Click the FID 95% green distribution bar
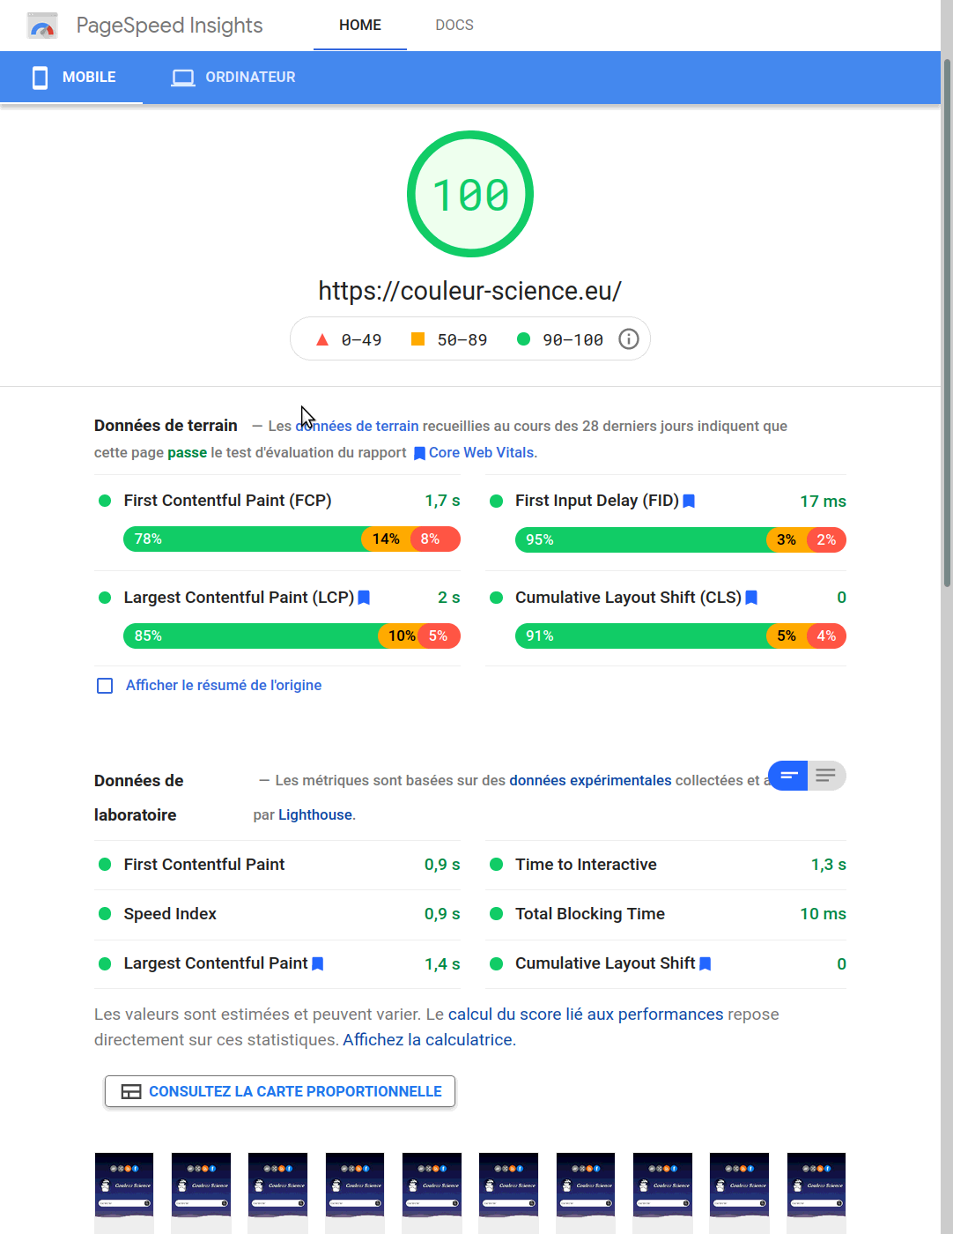 pos(641,539)
